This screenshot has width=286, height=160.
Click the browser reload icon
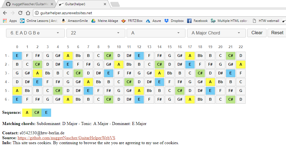(x=20, y=13)
